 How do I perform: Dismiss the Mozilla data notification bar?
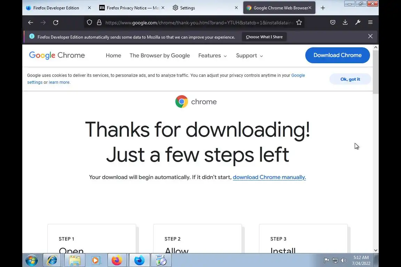[370, 36]
